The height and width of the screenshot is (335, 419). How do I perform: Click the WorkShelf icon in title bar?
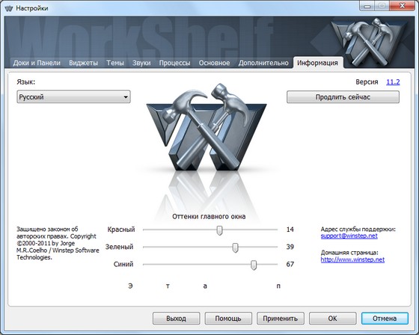coord(9,8)
